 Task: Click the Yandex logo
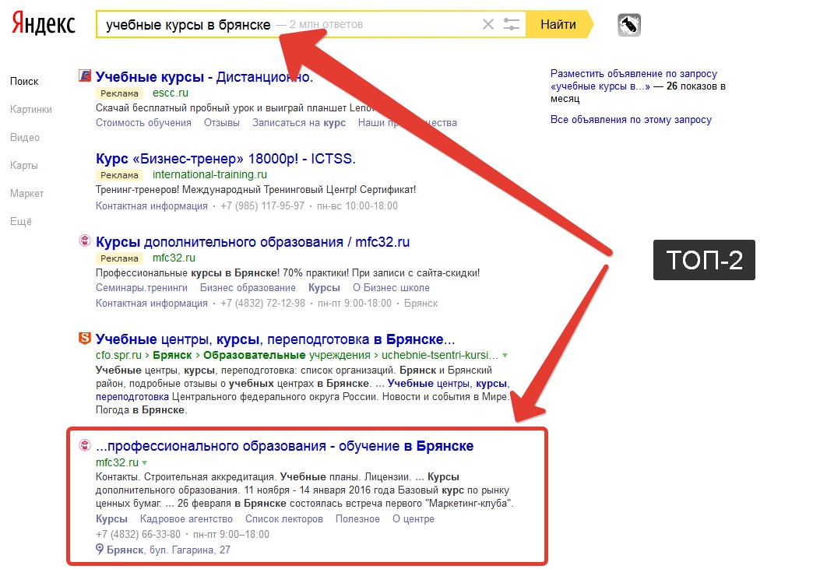(44, 24)
